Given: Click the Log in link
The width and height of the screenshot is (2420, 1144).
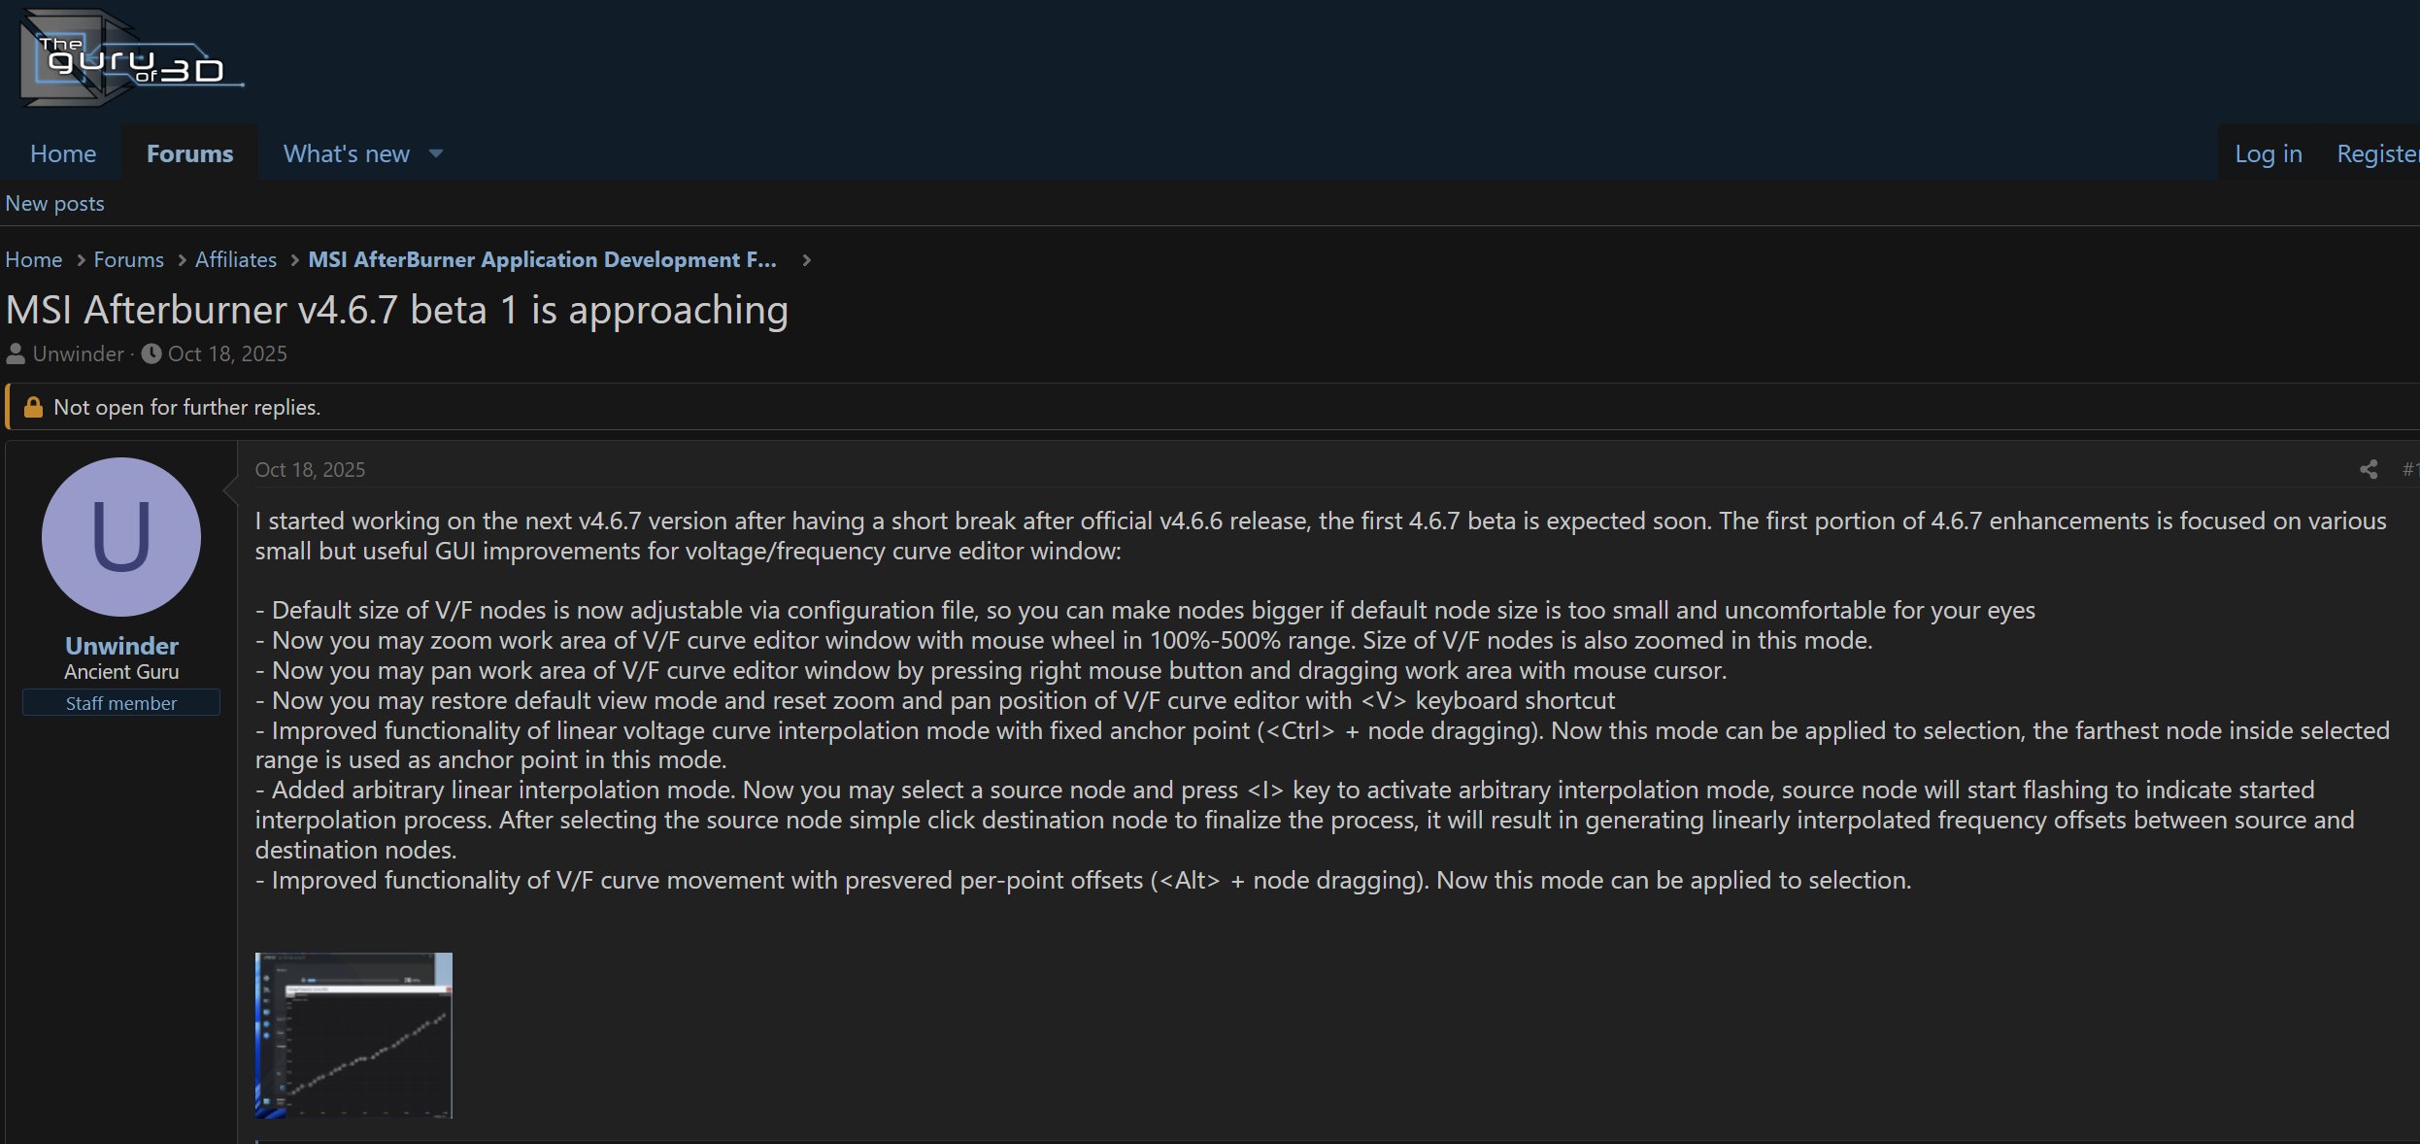Looking at the screenshot, I should click(x=2268, y=153).
